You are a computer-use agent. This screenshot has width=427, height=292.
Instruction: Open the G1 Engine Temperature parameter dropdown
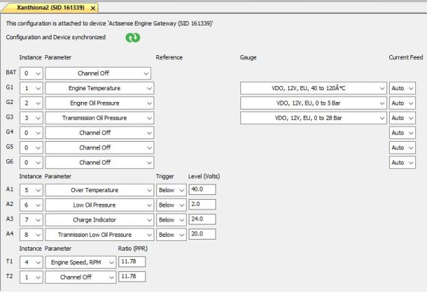click(98, 88)
